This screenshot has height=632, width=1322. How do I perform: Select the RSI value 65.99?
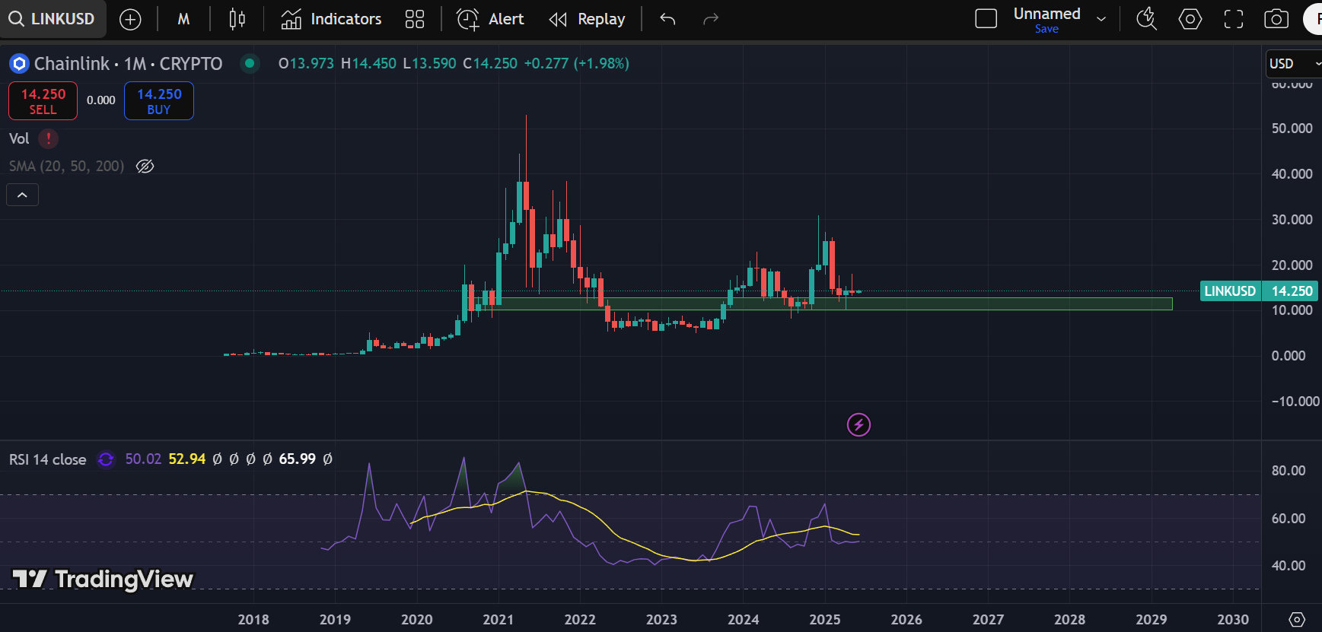298,459
